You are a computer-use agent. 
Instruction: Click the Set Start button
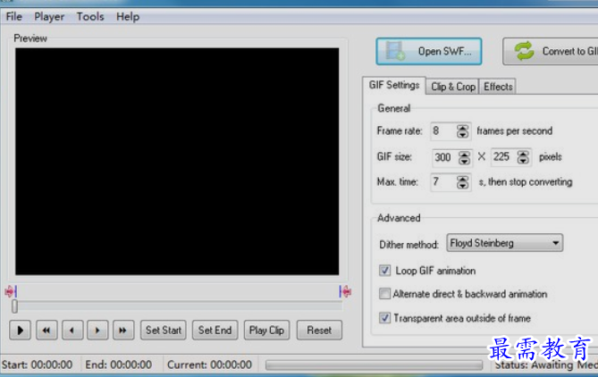tap(164, 331)
